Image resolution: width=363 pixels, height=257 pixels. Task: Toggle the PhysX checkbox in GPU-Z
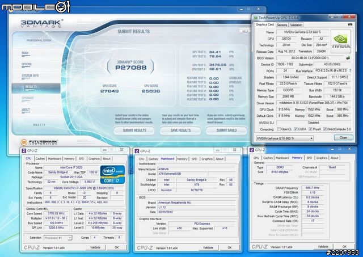pyautogui.click(x=310, y=129)
